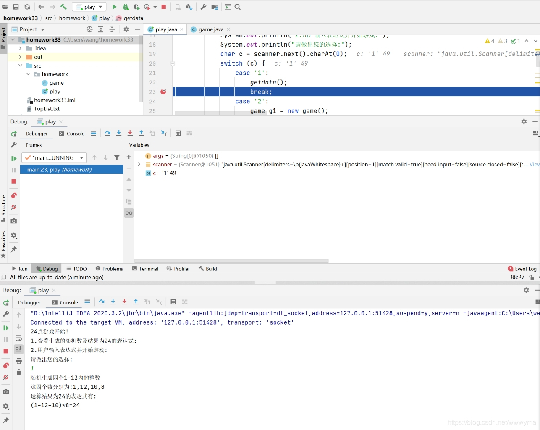Image resolution: width=540 pixels, height=430 pixels.
Task: Click Evaluate Expression calculator icon in upper panel
Action: tap(178, 133)
